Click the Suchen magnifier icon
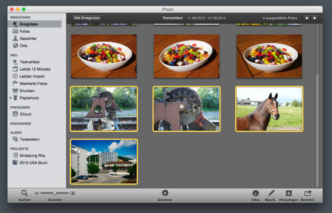 point(25,193)
